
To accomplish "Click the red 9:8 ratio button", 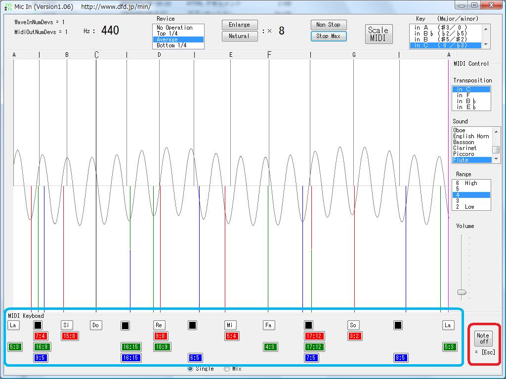I will point(161,336).
